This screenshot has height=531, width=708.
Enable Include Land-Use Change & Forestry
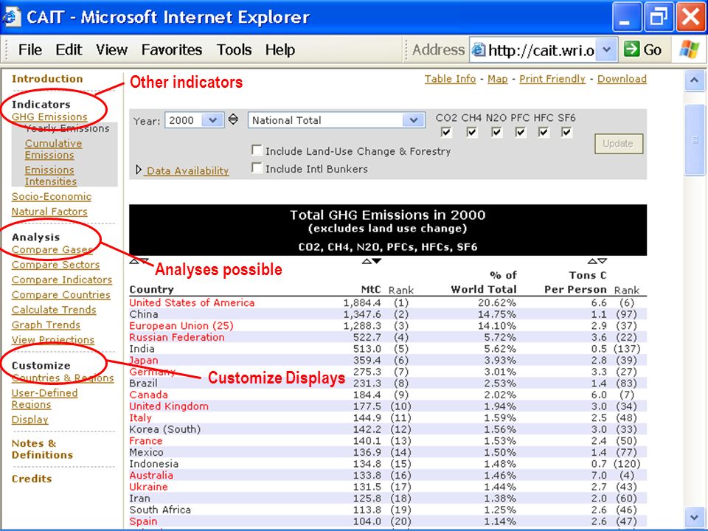257,150
